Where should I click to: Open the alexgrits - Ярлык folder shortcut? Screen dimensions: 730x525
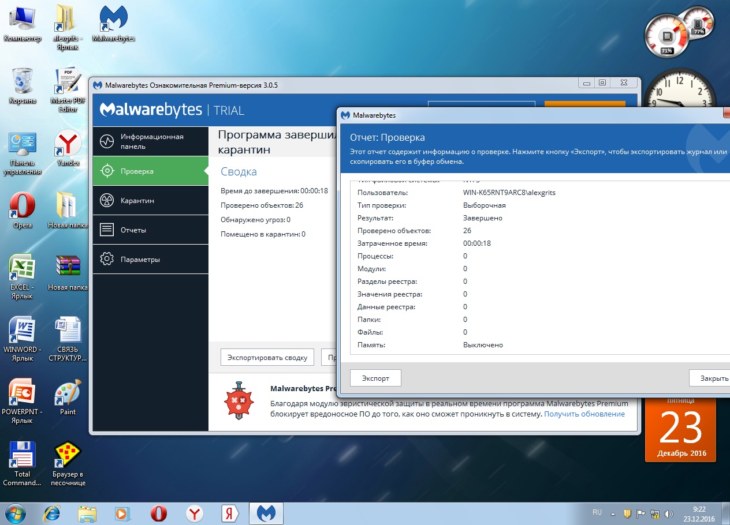pyautogui.click(x=68, y=28)
